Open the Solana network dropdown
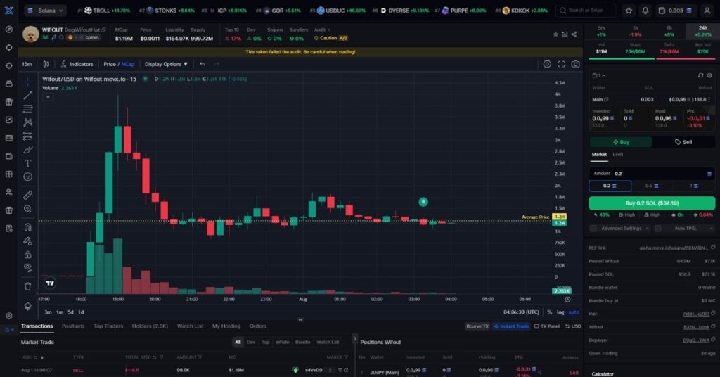This screenshot has height=377, width=720. pyautogui.click(x=46, y=10)
